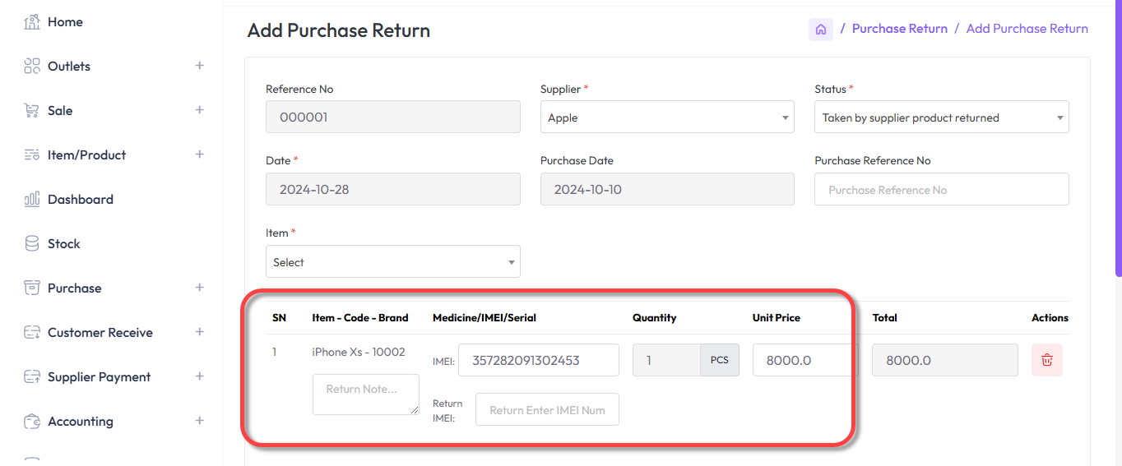Click the Home building icon in sidebar
The height and width of the screenshot is (466, 1122).
pyautogui.click(x=32, y=22)
